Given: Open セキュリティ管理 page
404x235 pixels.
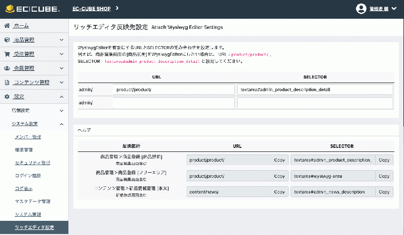Looking at the screenshot, I should pos(32,163).
